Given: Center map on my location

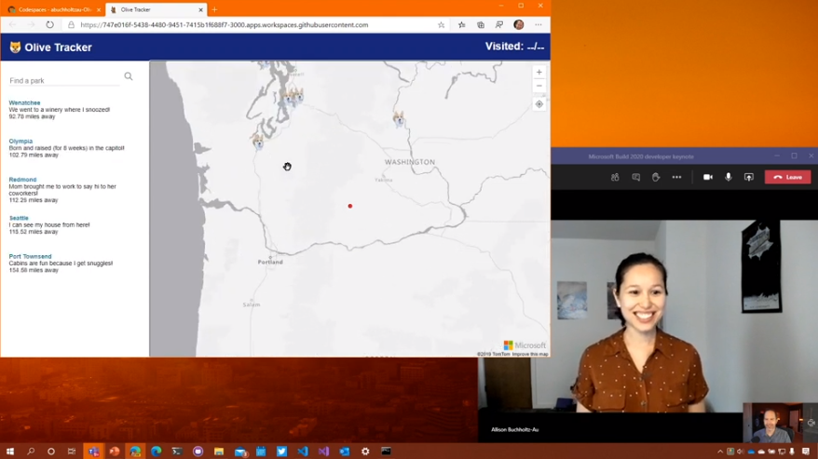Looking at the screenshot, I should tap(539, 104).
